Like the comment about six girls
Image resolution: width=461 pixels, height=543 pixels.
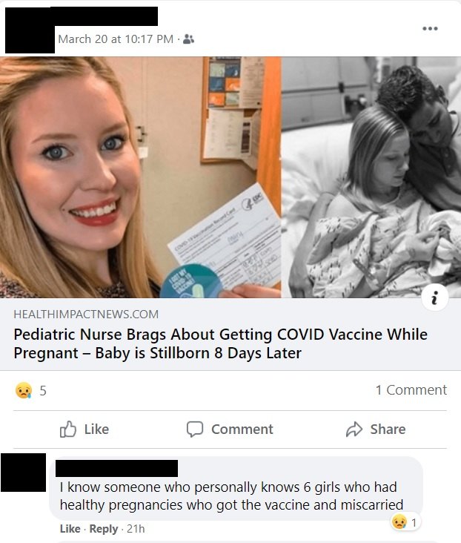70,529
